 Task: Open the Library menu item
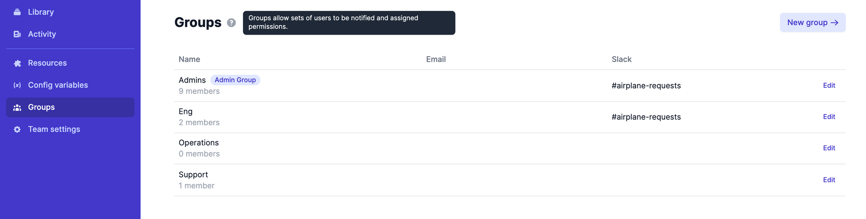pos(70,12)
